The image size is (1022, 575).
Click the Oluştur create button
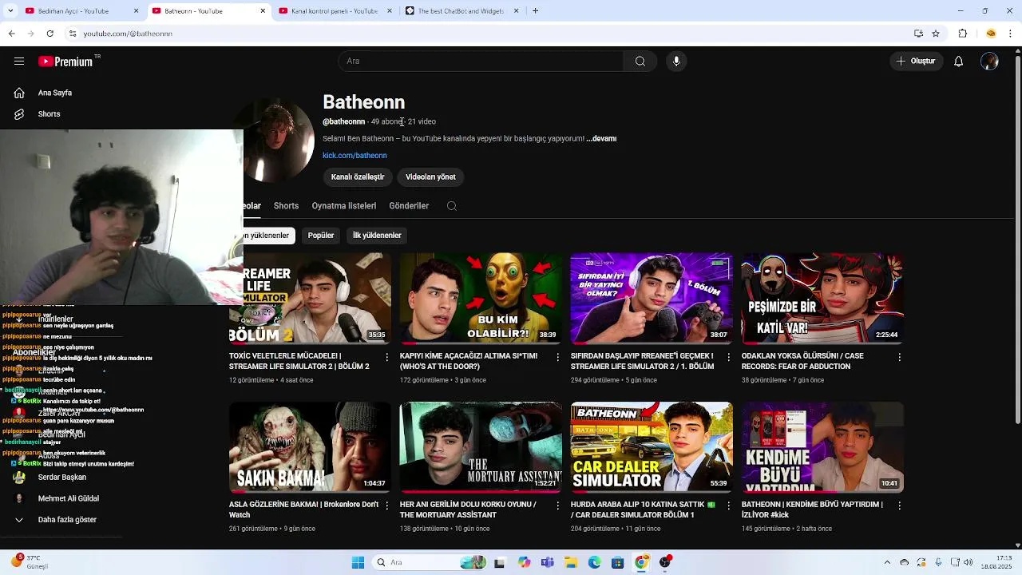(915, 61)
